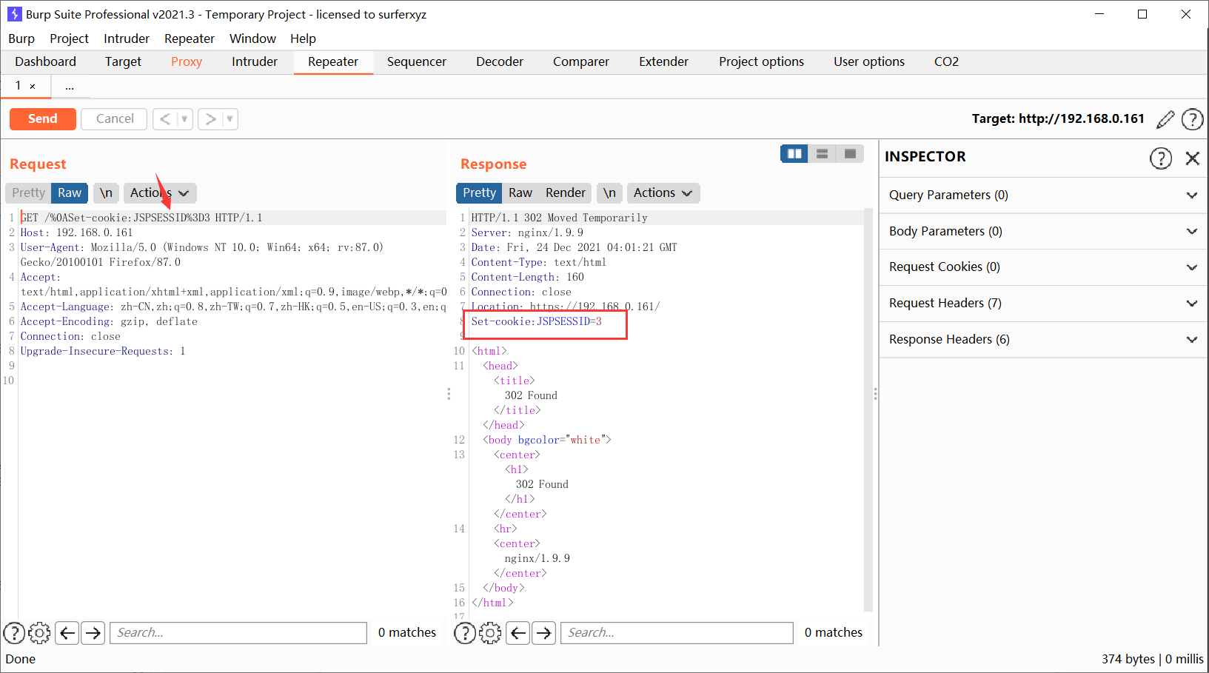Switch to the Target tab
The image size is (1209, 673).
tap(123, 62)
